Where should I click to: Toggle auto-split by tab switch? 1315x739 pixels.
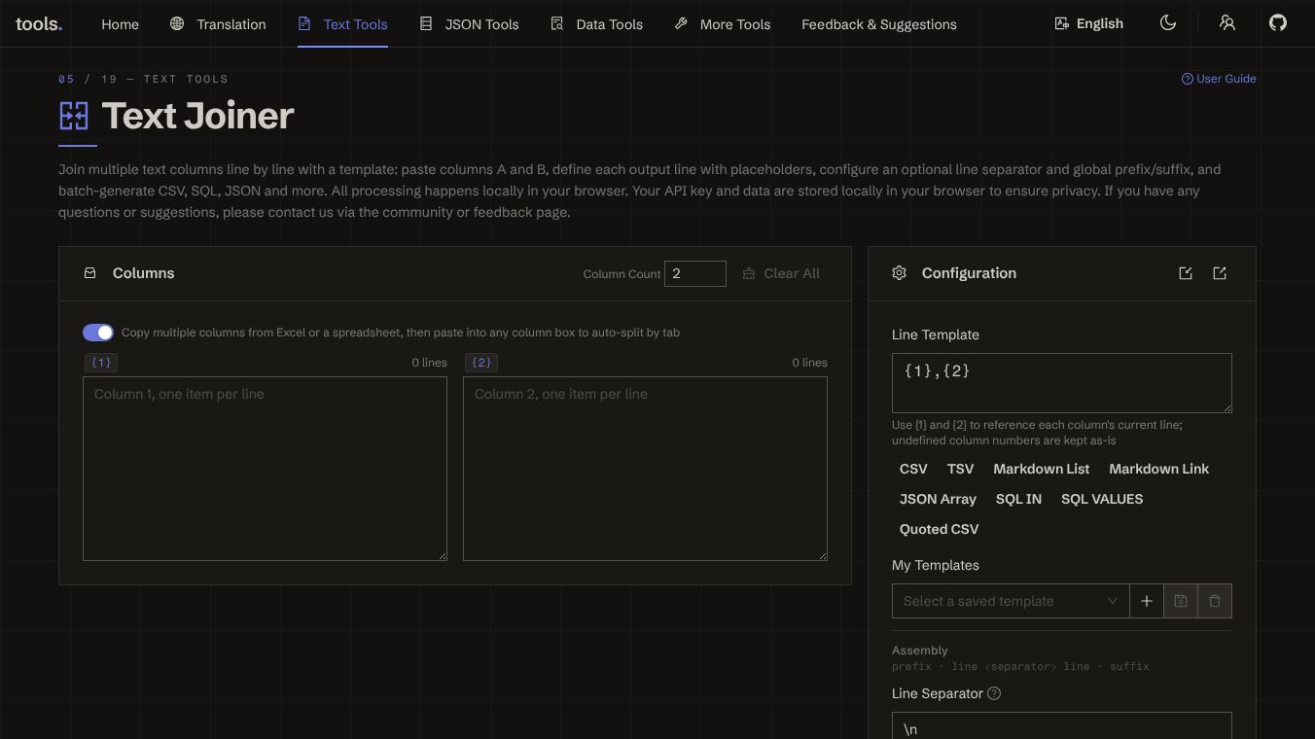pyautogui.click(x=98, y=333)
